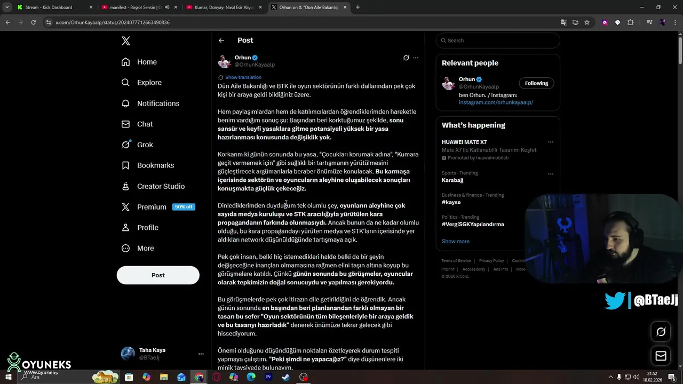Screen dimensions: 683x384
Task: Reload the current page
Action: click(x=33, y=22)
